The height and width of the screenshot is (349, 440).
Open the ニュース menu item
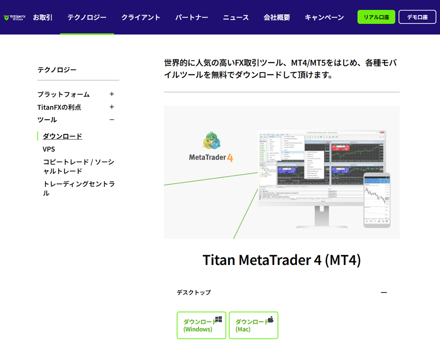coord(236,18)
